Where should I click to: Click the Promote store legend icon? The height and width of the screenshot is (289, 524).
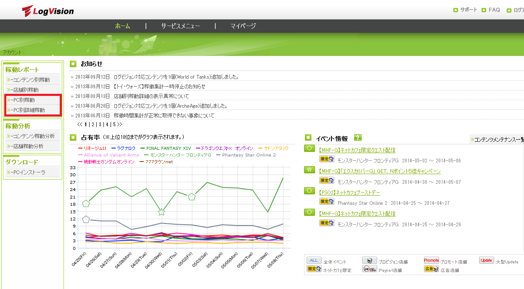click(x=431, y=261)
